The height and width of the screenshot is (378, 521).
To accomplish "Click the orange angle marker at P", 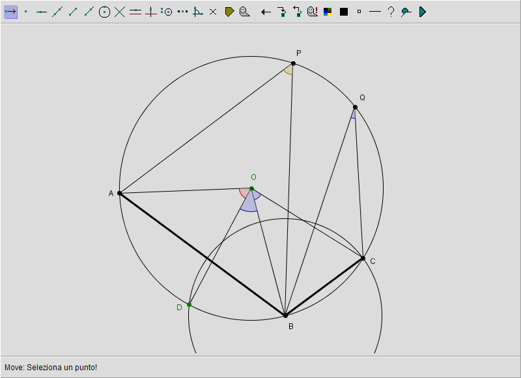I will click(289, 70).
